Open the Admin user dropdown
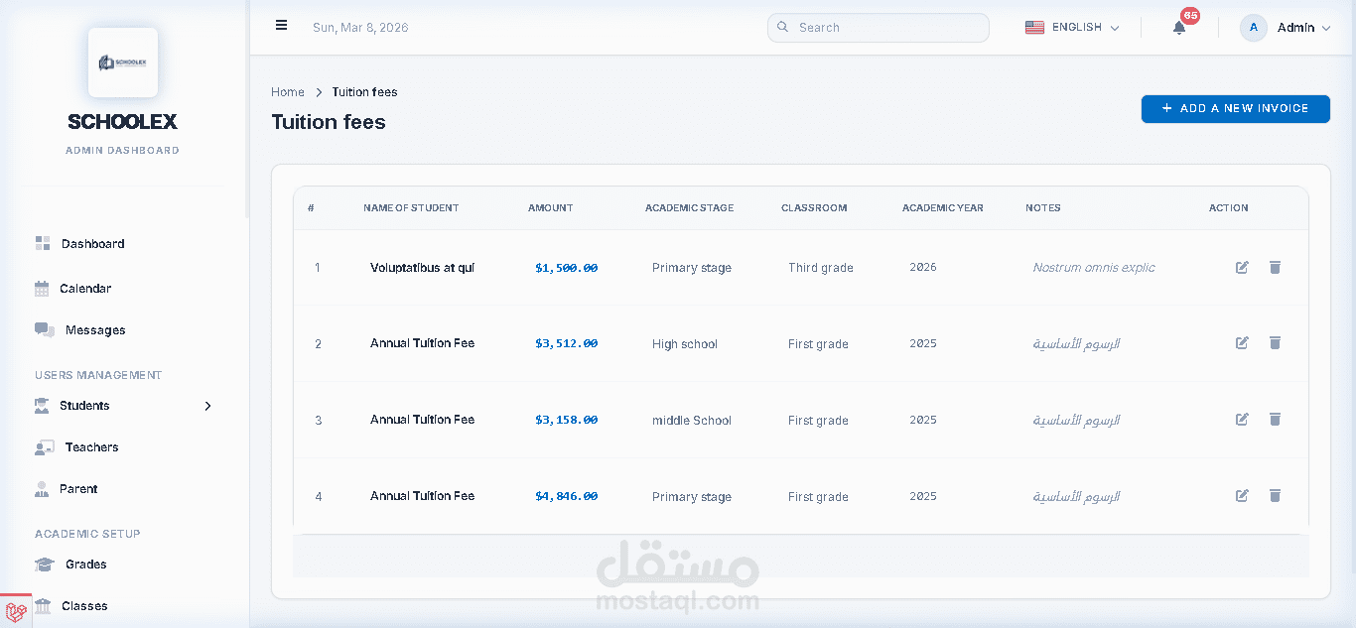Viewport: 1356px width, 628px height. (x=1286, y=28)
